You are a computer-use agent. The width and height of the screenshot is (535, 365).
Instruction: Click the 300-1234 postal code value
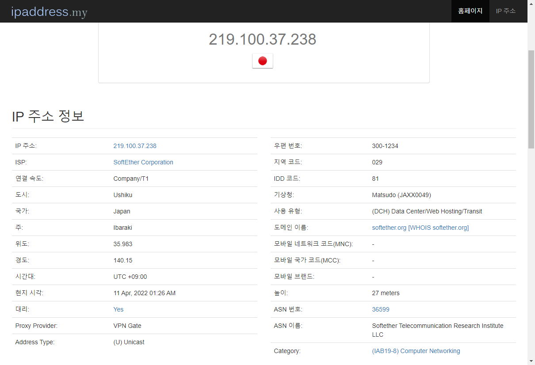[385, 146]
